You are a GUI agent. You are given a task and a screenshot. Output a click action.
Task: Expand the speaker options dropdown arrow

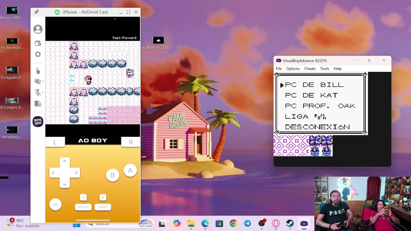click(x=43, y=81)
